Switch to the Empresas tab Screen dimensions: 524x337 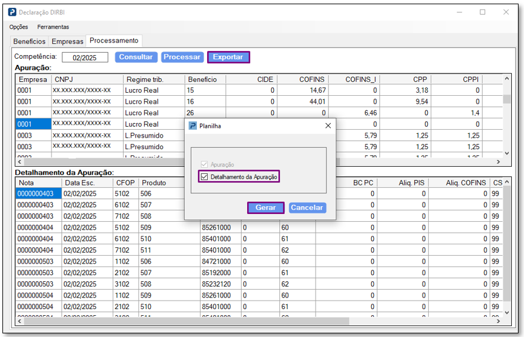(67, 41)
